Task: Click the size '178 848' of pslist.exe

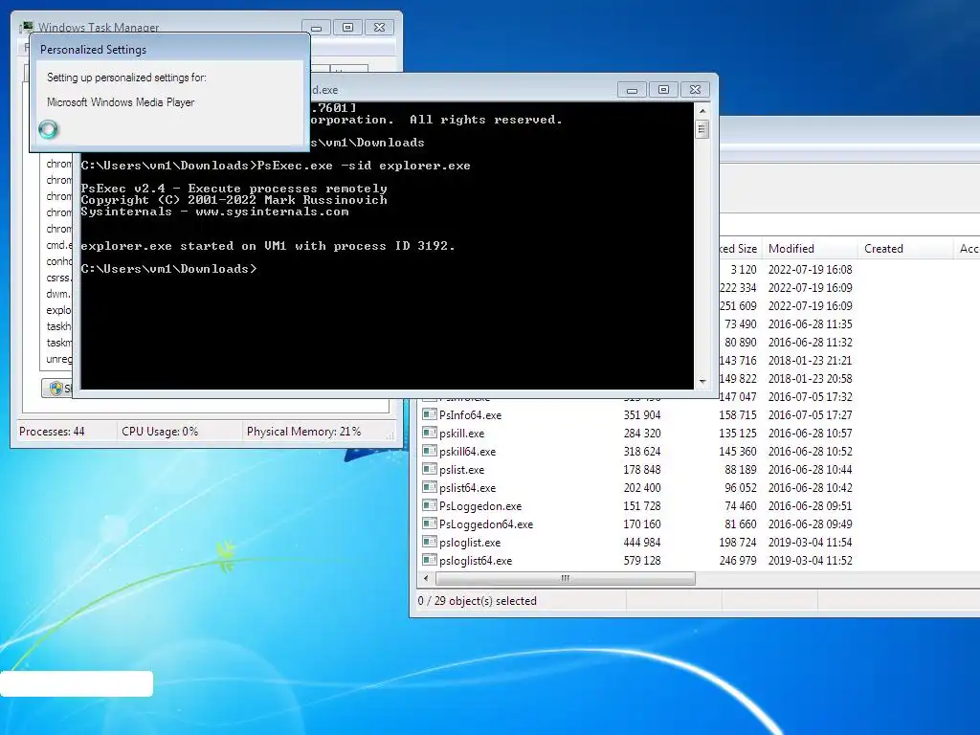Action: (x=642, y=469)
